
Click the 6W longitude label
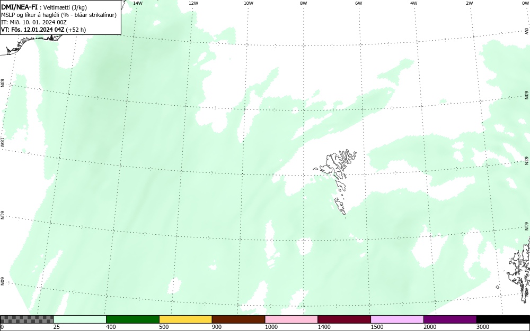[359, 3]
